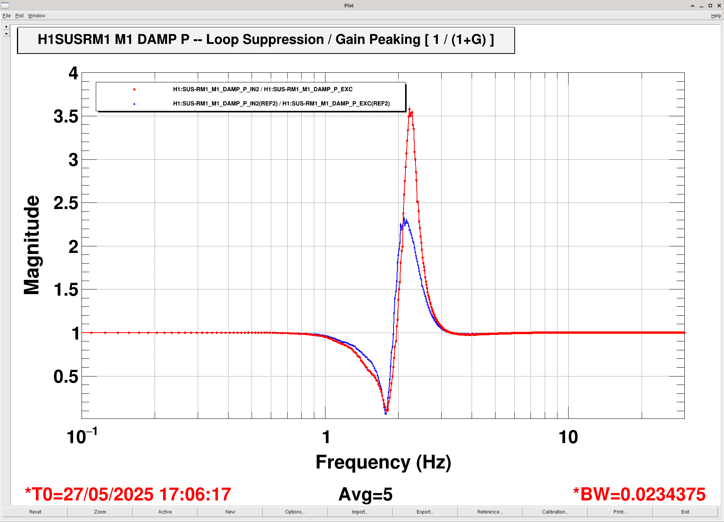The height and width of the screenshot is (522, 724).
Task: Click the Reset button
Action: pyautogui.click(x=35, y=512)
